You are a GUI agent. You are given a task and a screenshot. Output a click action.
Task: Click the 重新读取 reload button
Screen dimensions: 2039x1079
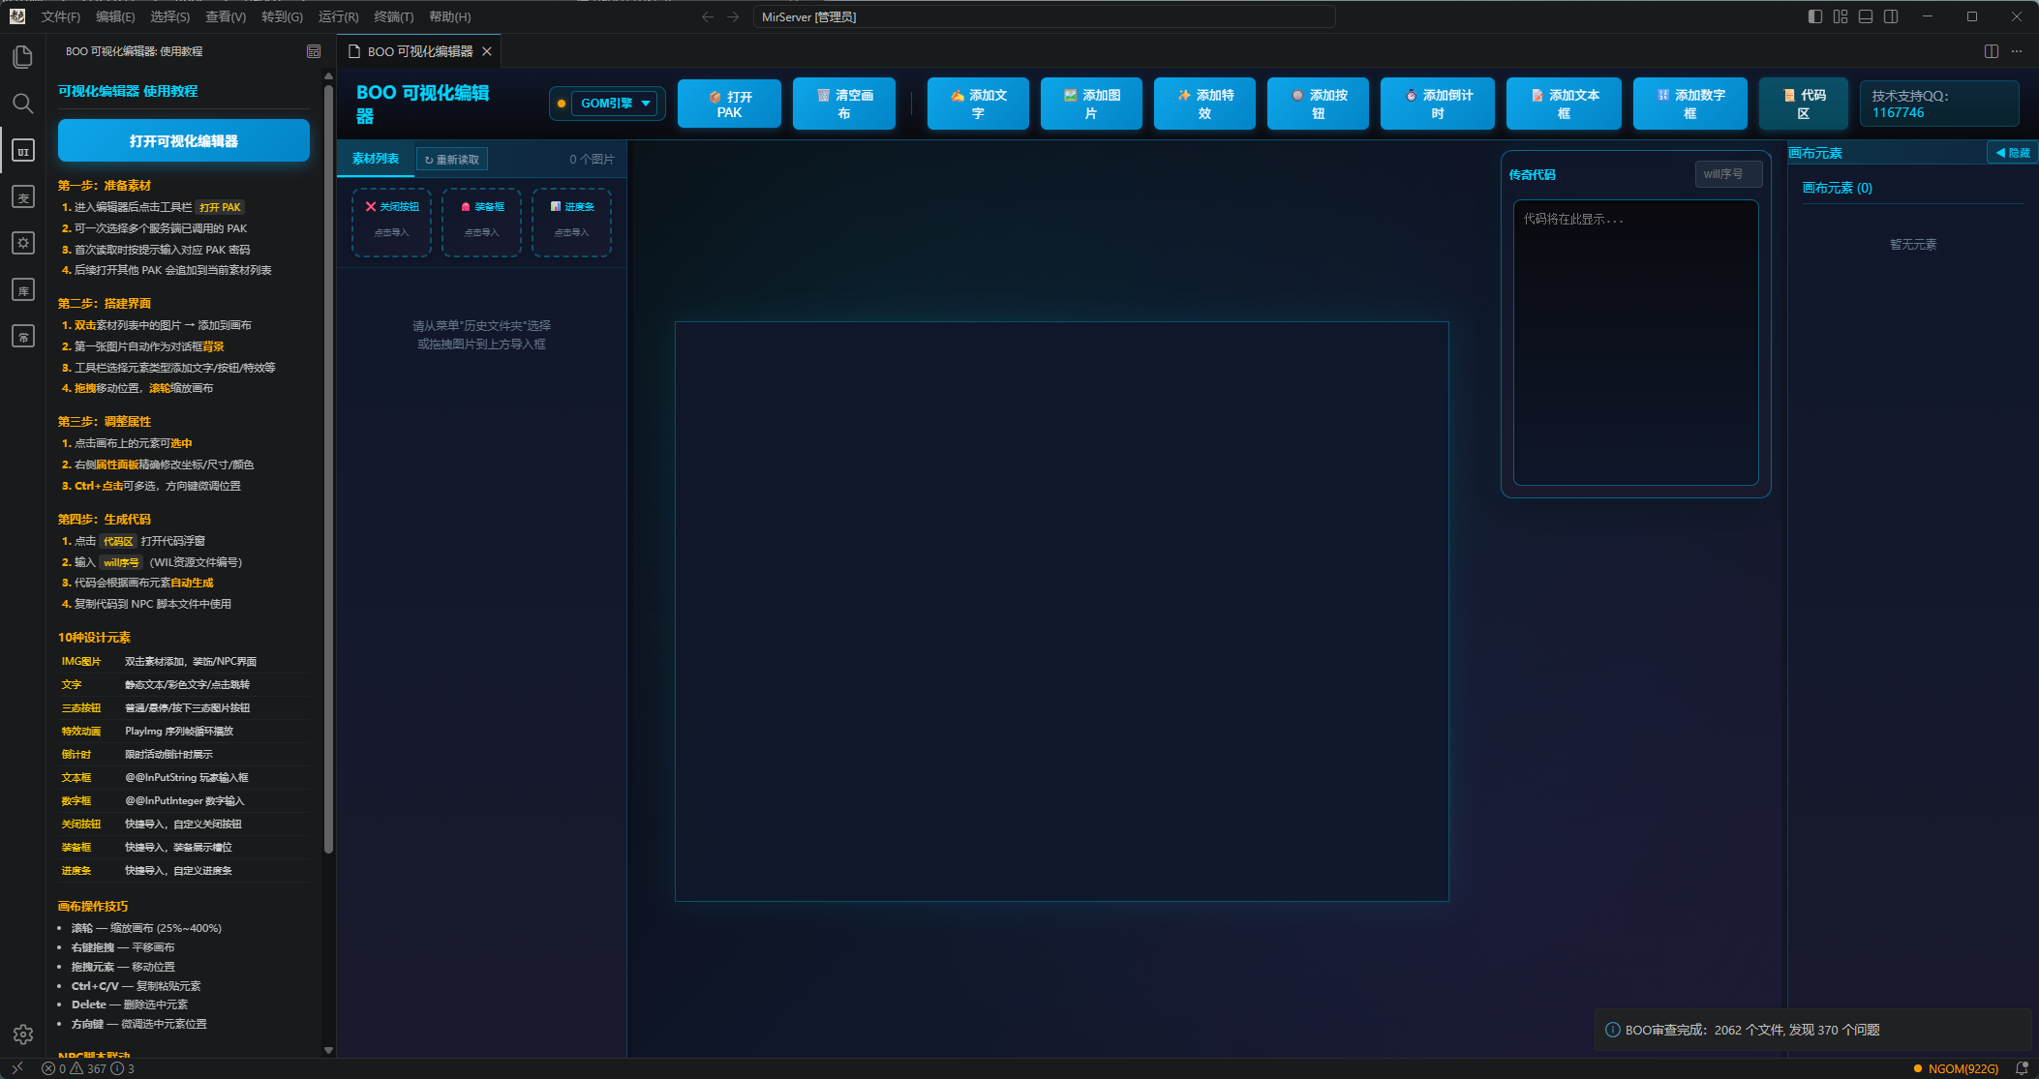[452, 160]
